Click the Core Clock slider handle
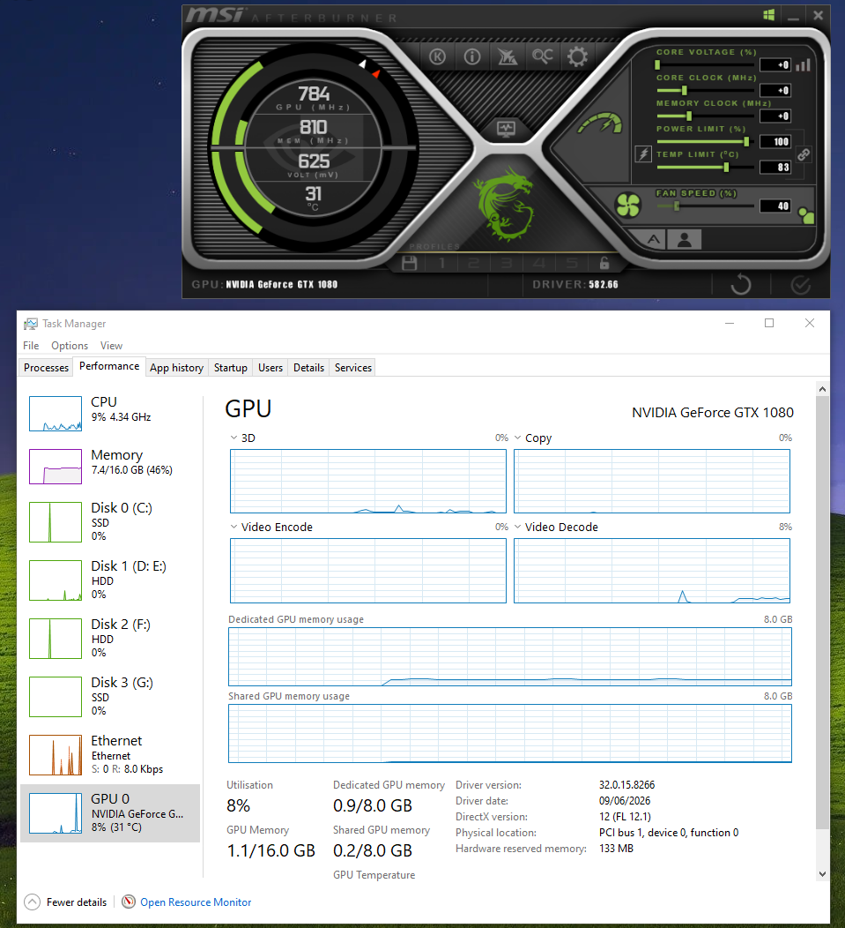This screenshot has width=845, height=928. coord(684,91)
